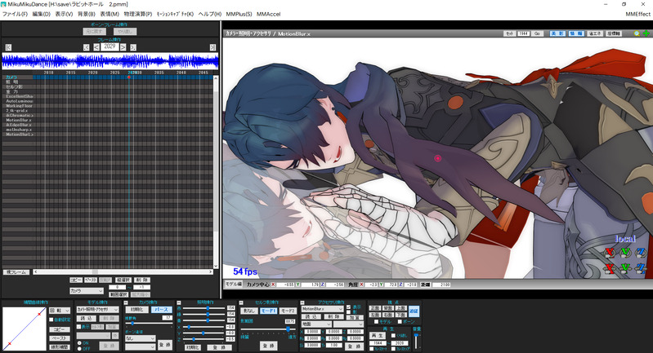Open the lower camera follow bone dropdown
This screenshot has height=353, width=653.
141,346
